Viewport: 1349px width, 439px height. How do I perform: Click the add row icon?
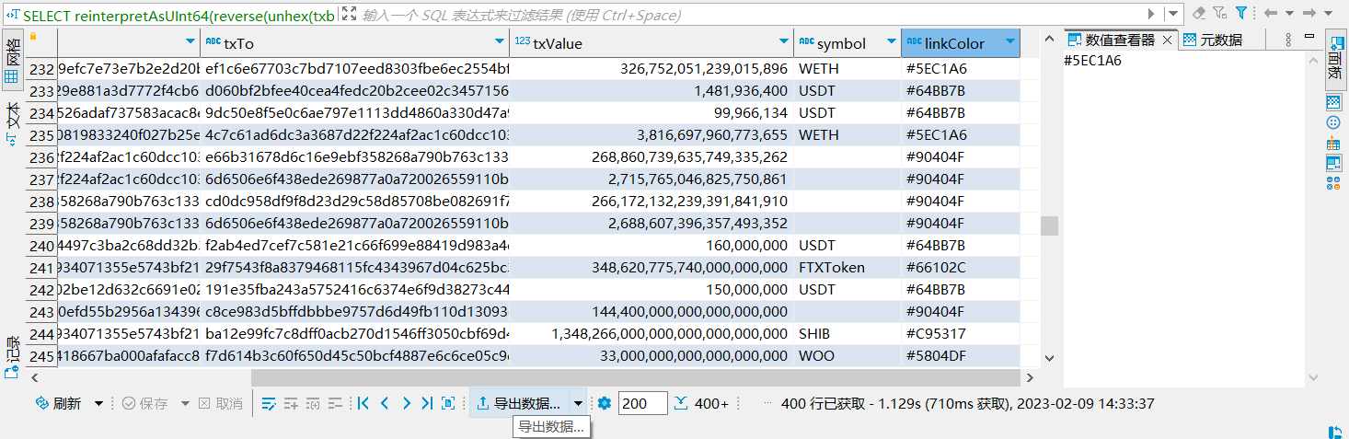tap(291, 403)
